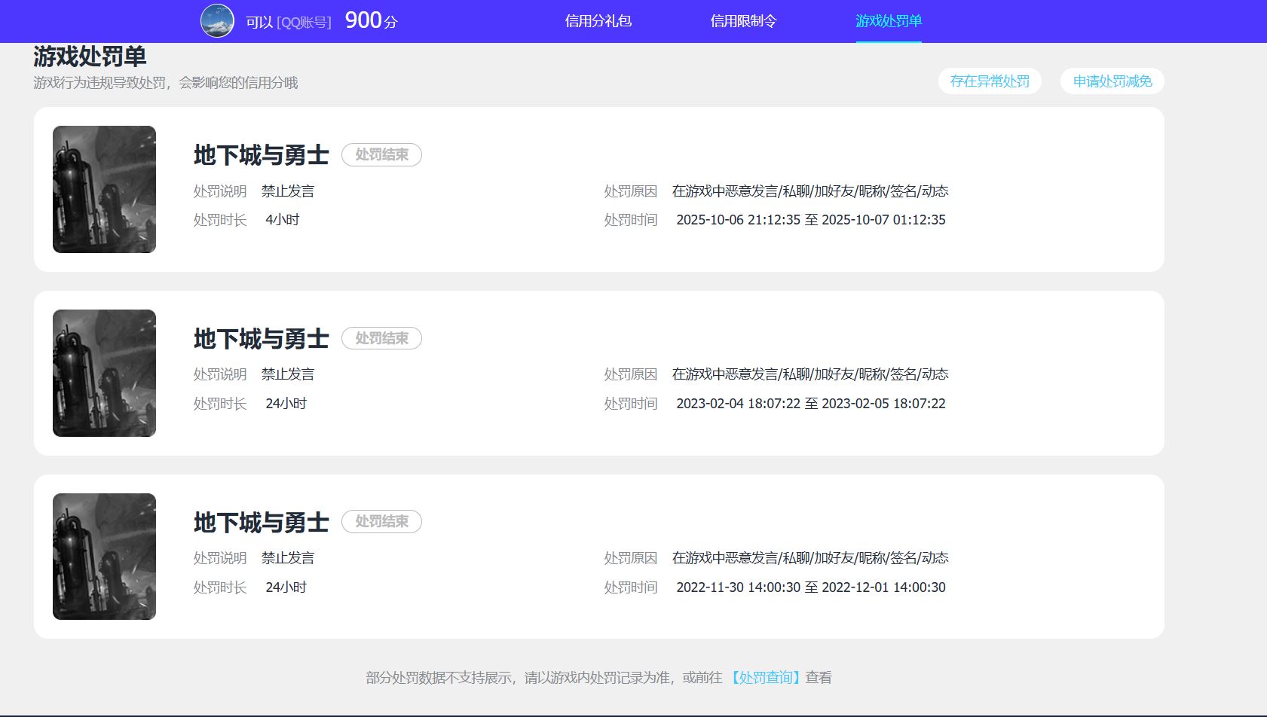This screenshot has height=717, width=1267.
Task: Select 24小时 duration on the 2022-11-30 card
Action: point(286,587)
